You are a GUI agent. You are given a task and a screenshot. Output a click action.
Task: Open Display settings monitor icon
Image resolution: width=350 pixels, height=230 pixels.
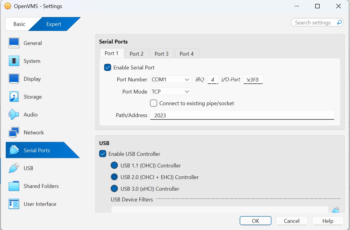[14, 79]
